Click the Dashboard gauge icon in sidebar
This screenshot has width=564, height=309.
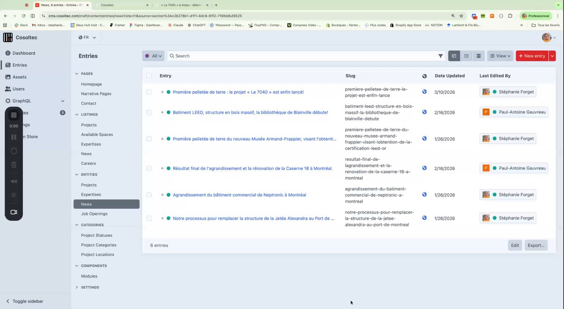(8, 53)
